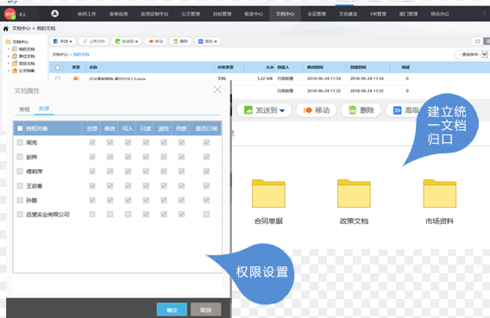Click the green trash 删除 icon
490x318 pixels.
[x=352, y=110]
